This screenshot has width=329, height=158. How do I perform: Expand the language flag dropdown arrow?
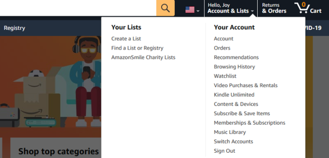[x=198, y=11]
